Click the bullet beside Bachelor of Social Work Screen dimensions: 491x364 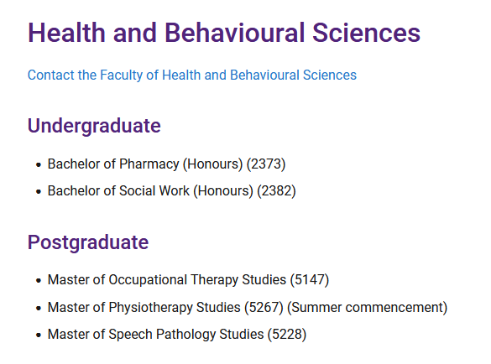click(x=39, y=191)
